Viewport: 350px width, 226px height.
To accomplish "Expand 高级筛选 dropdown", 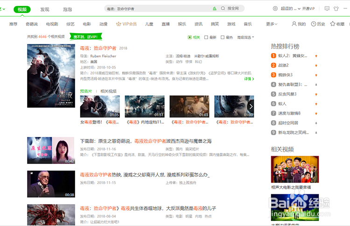I will (245, 37).
